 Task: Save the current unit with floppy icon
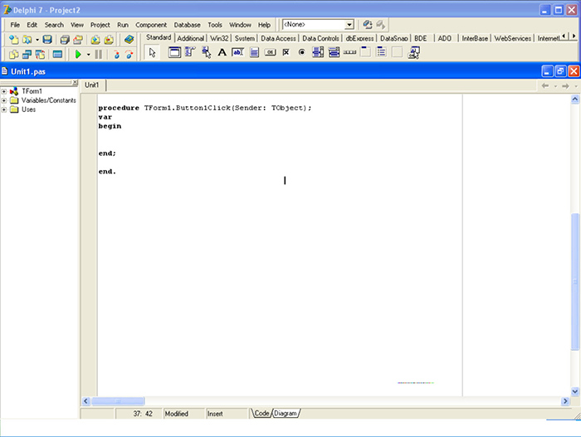point(47,39)
